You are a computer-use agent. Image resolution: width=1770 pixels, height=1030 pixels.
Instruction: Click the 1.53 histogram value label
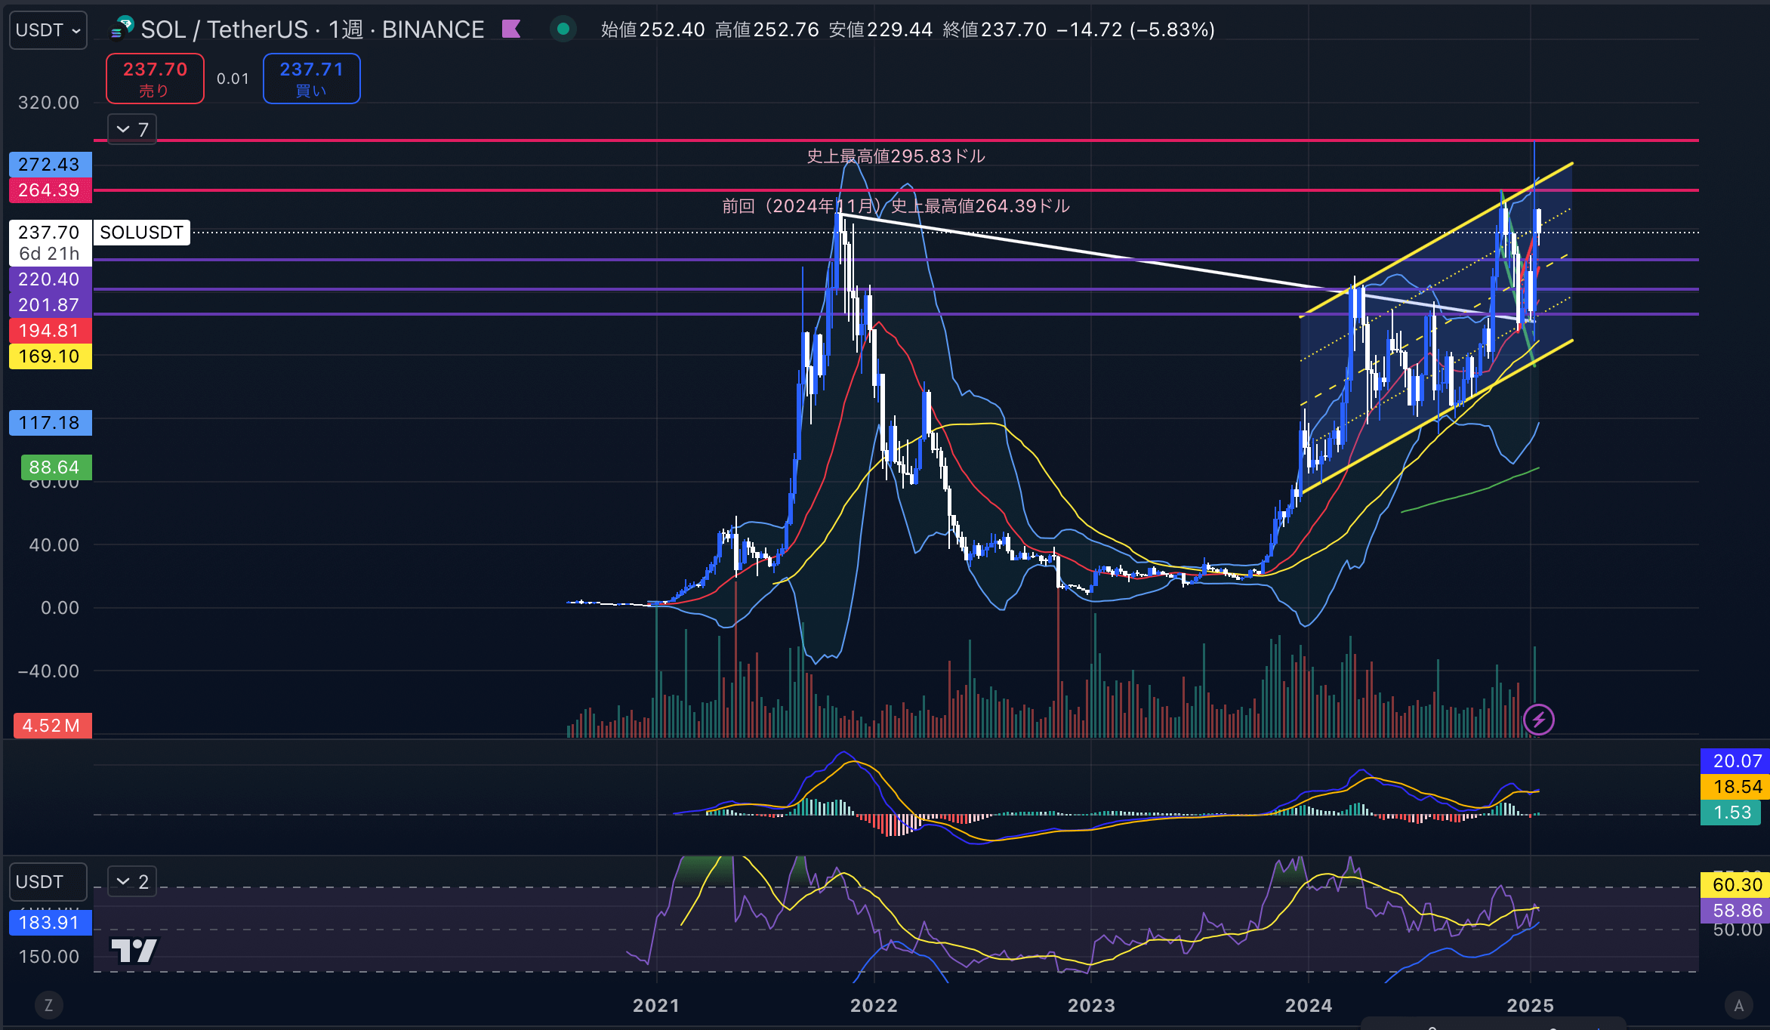(x=1731, y=813)
